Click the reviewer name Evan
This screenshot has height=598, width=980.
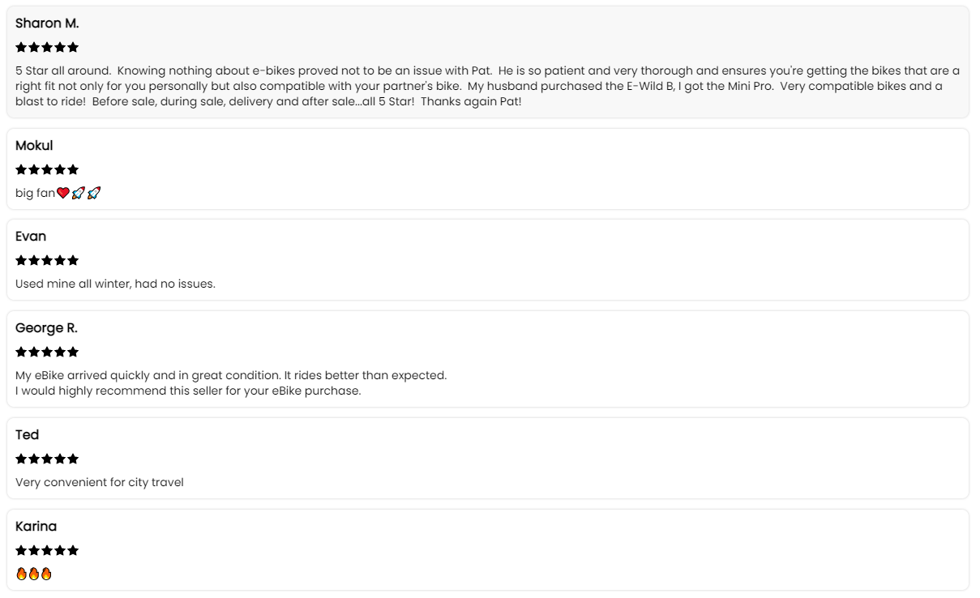(31, 237)
